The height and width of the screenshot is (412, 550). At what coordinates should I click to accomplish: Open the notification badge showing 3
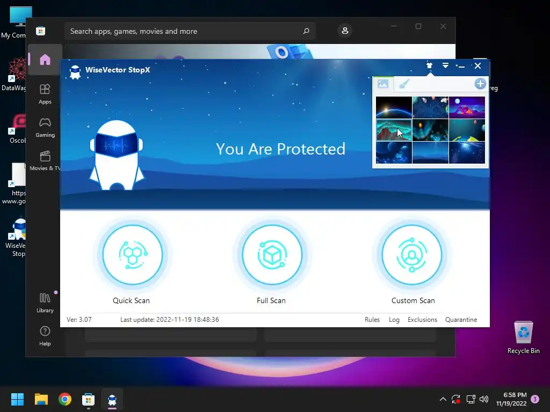[x=535, y=399]
